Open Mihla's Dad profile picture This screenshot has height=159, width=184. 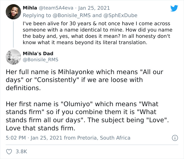[13, 57]
